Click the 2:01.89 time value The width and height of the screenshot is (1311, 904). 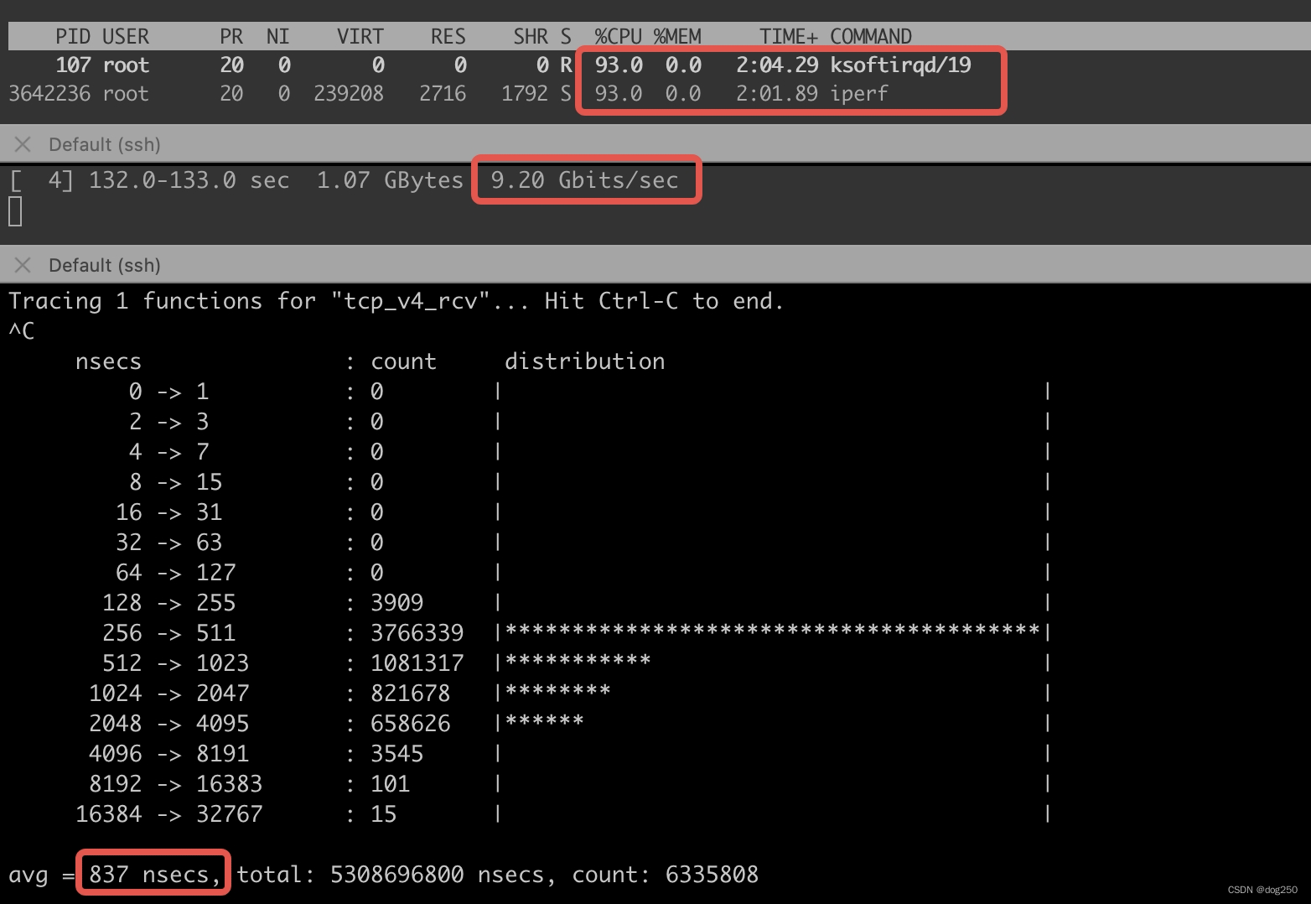pyautogui.click(x=777, y=93)
